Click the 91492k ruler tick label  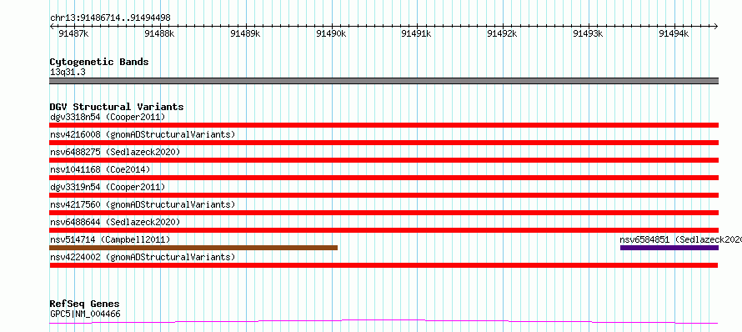pos(503,33)
